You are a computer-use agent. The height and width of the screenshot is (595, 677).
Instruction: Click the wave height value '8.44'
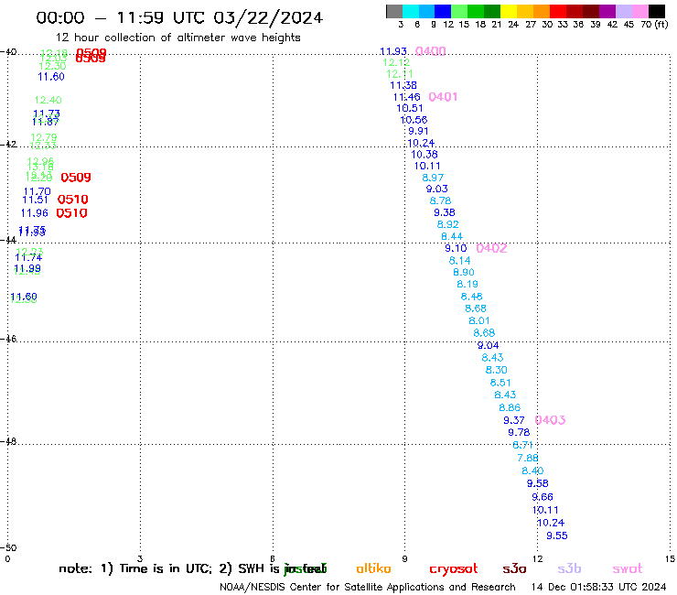tap(452, 237)
